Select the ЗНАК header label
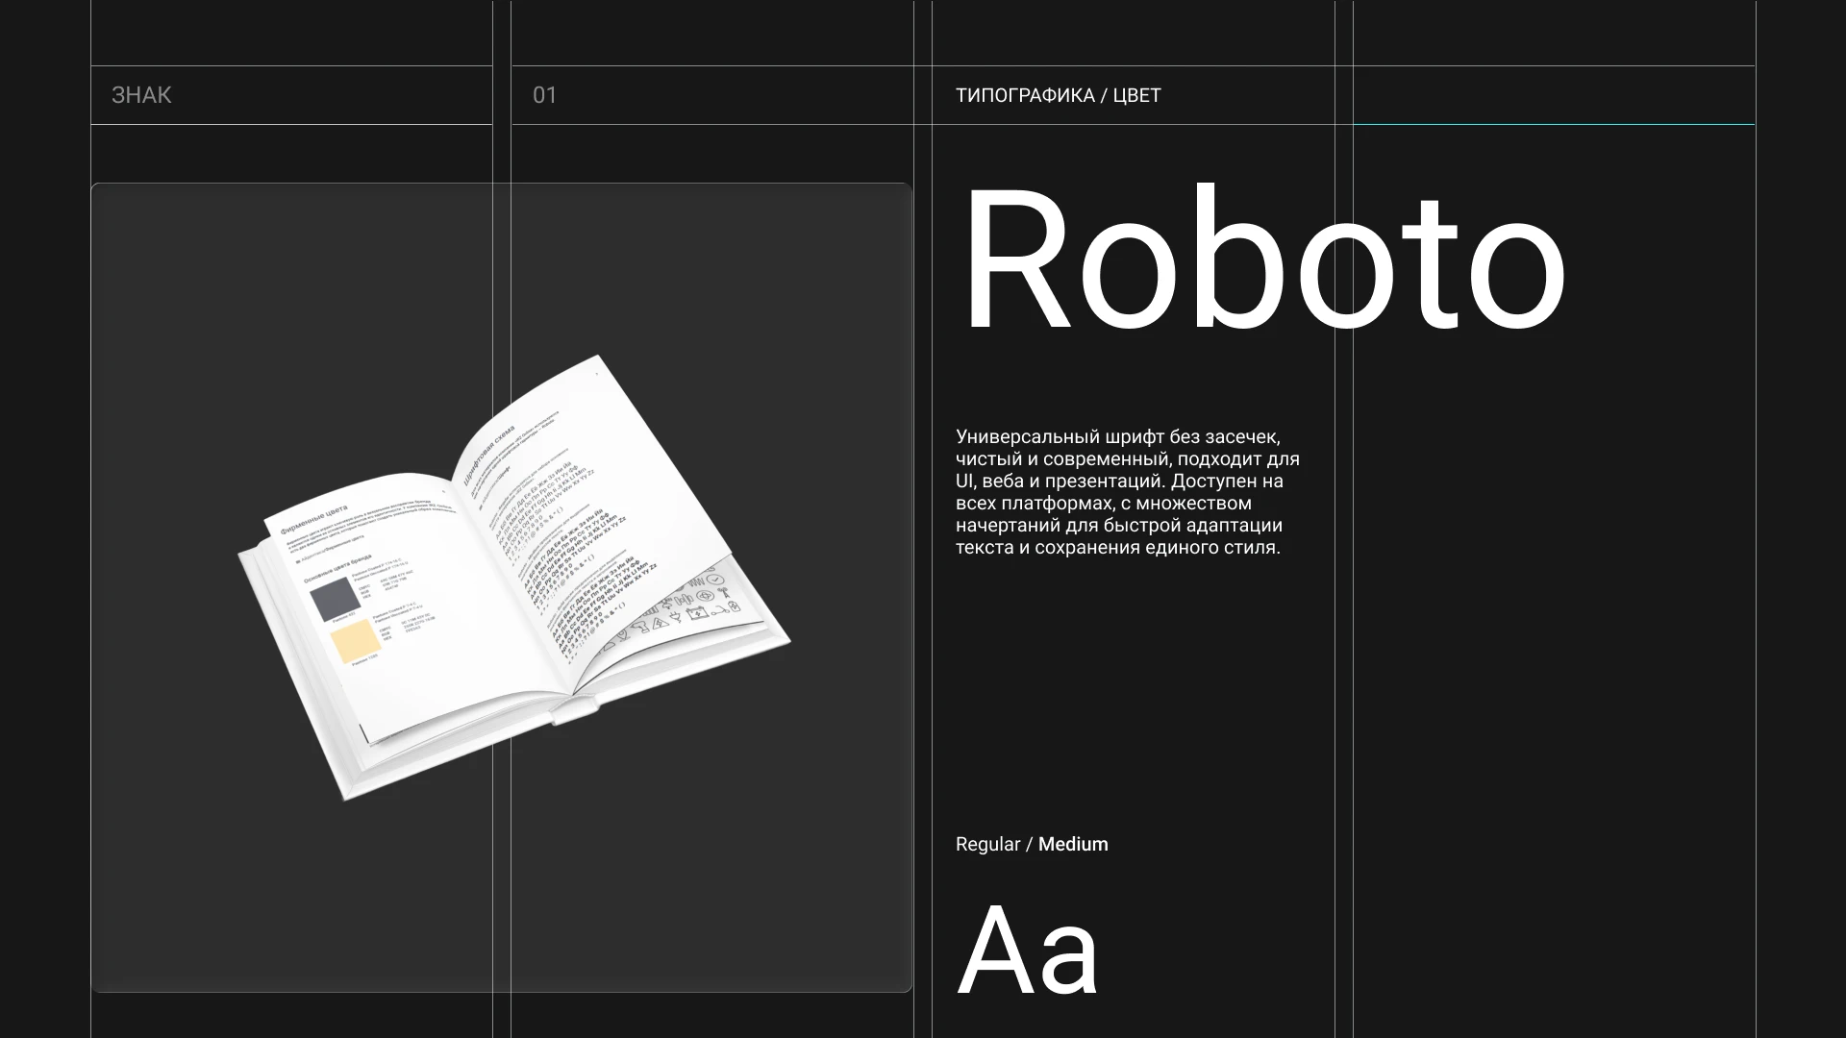Image resolution: width=1846 pixels, height=1038 pixels. [x=141, y=95]
